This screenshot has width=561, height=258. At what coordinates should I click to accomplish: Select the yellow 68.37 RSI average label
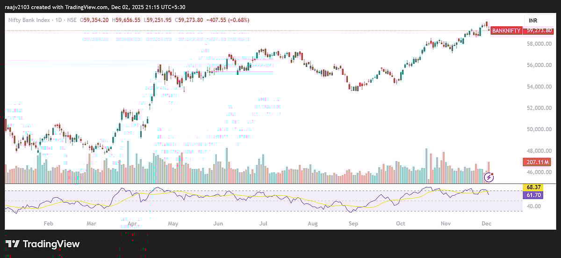pyautogui.click(x=533, y=187)
